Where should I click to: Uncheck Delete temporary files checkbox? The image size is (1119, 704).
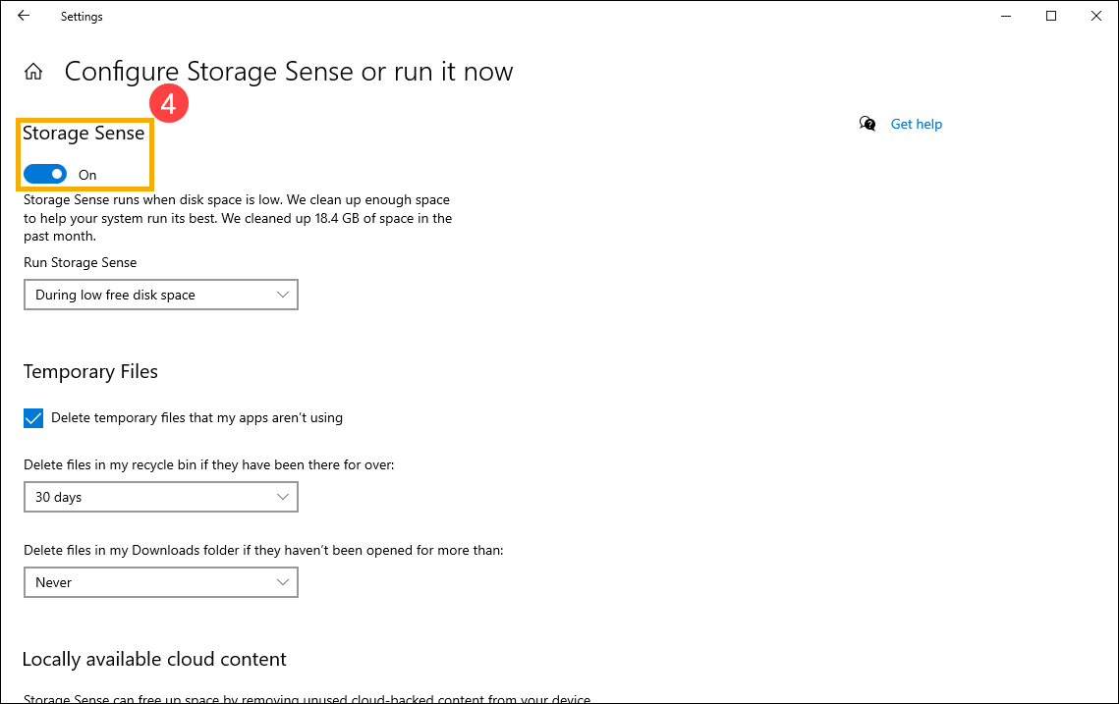tap(33, 417)
